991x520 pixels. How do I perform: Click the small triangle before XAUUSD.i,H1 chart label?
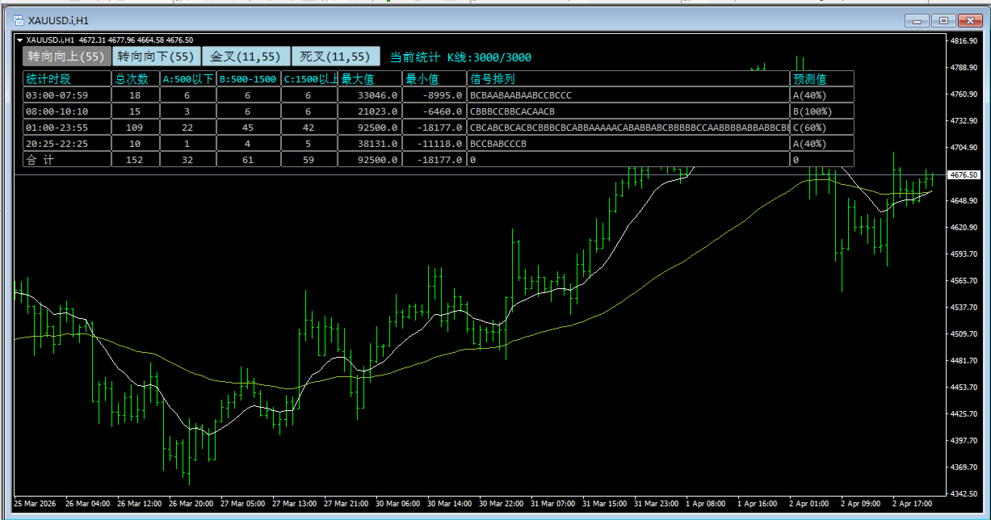[20, 40]
